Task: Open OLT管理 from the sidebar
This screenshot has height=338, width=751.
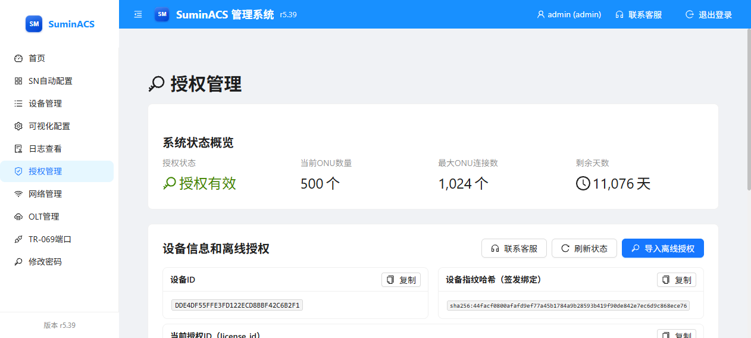Action: tap(57, 217)
